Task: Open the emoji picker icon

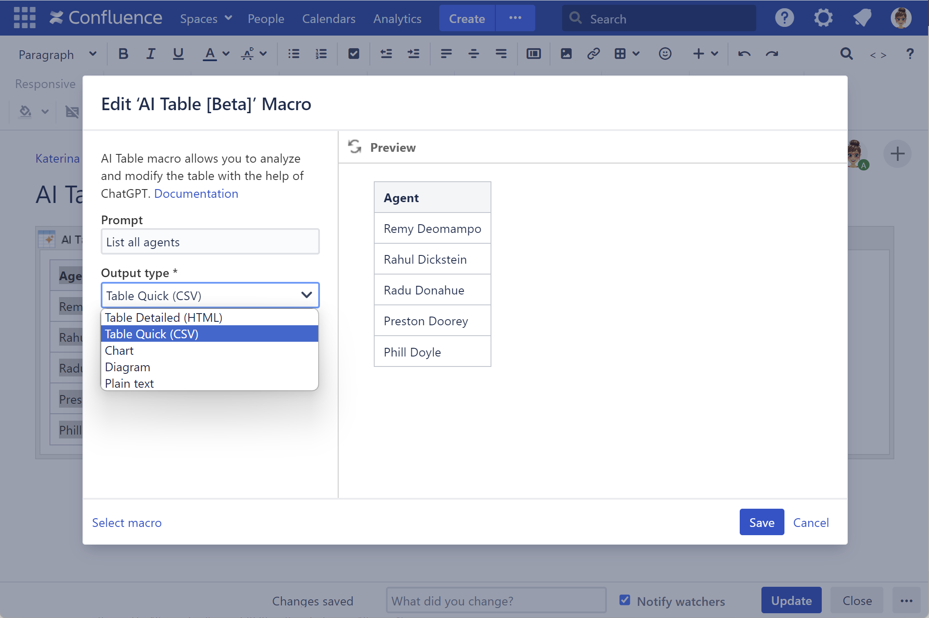Action: point(665,54)
